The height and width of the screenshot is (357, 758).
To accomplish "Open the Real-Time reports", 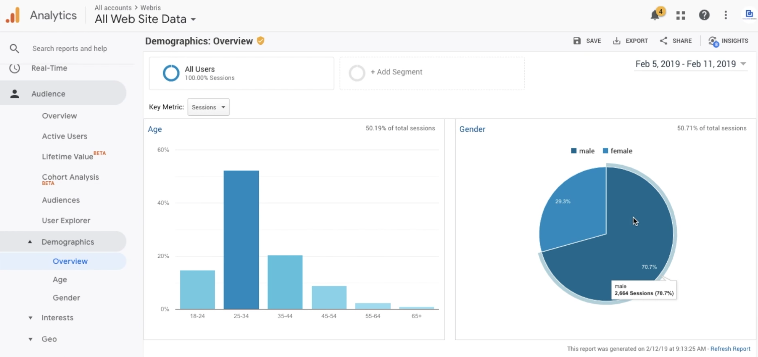I will tap(49, 68).
